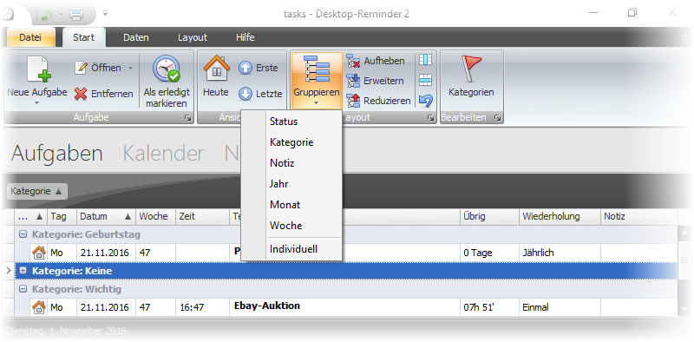Expand all groups with Erweitern

point(375,81)
